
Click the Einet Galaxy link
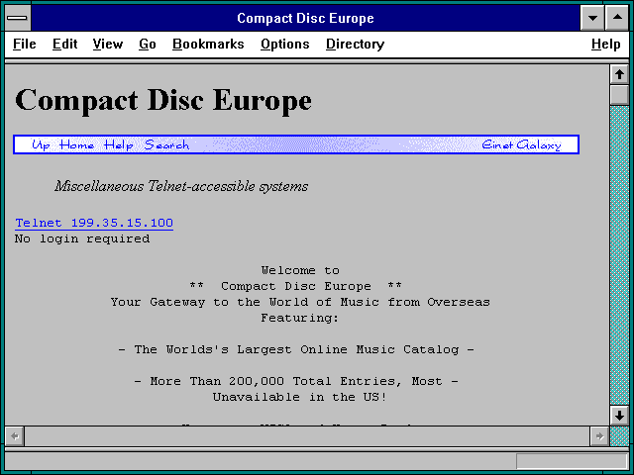pyautogui.click(x=522, y=144)
